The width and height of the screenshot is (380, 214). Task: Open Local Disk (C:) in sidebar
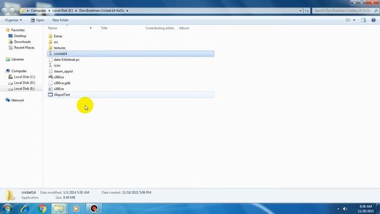point(24,77)
